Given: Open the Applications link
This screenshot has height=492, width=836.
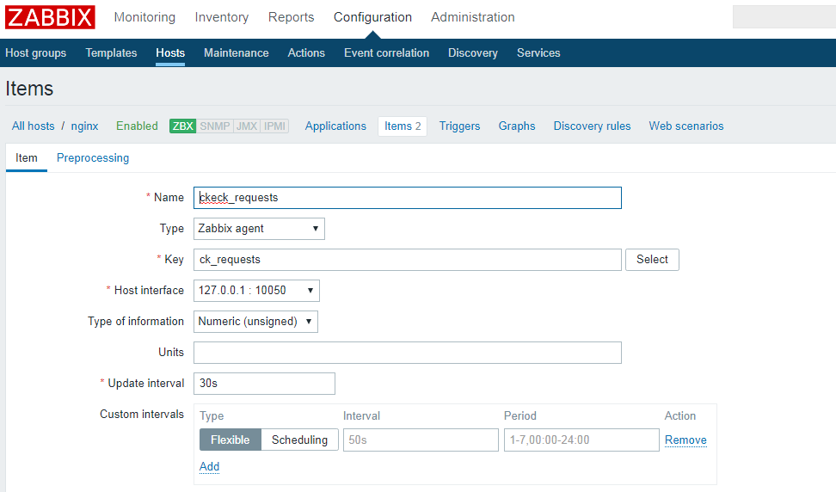Looking at the screenshot, I should (x=335, y=126).
